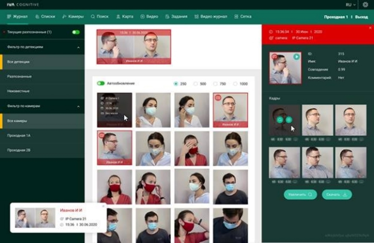The height and width of the screenshot is (243, 374).
Task: Select the Проходная 1А camera filter
Action: click(x=19, y=136)
